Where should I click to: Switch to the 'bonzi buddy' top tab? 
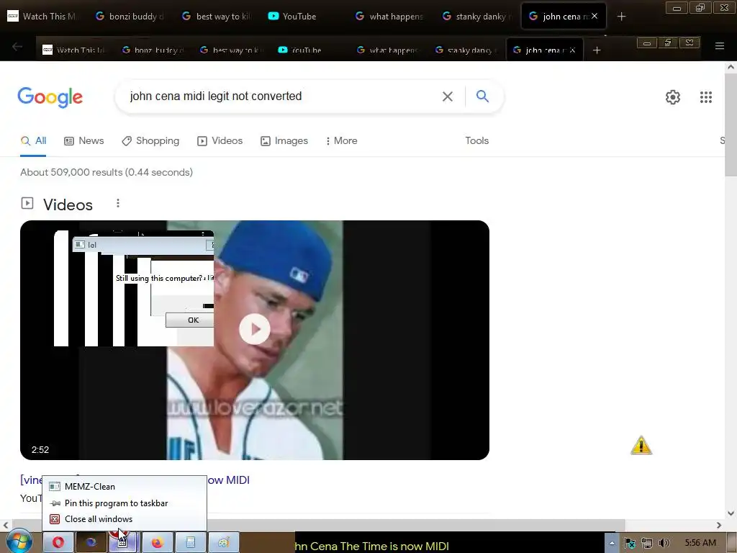[x=131, y=17]
